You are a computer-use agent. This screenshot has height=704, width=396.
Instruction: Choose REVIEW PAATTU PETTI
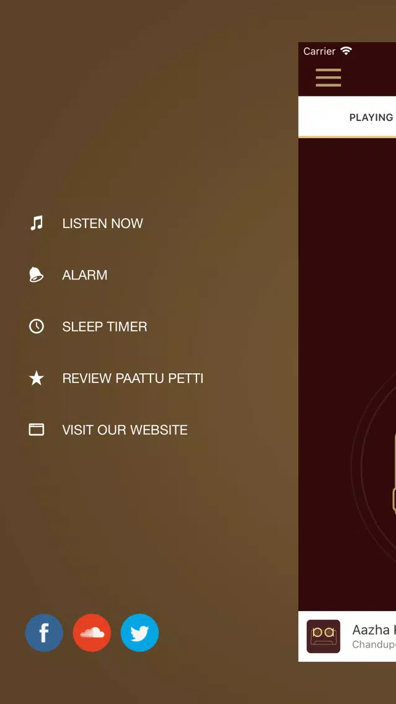(133, 378)
